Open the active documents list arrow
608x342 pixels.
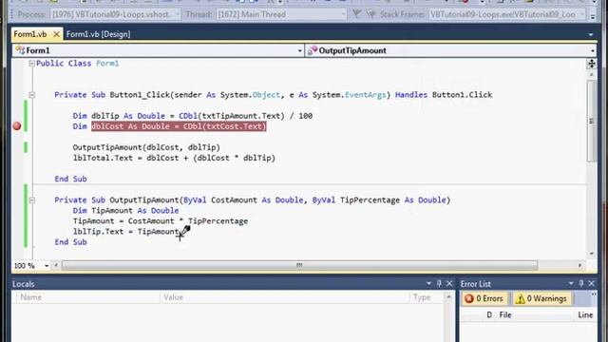(x=591, y=34)
